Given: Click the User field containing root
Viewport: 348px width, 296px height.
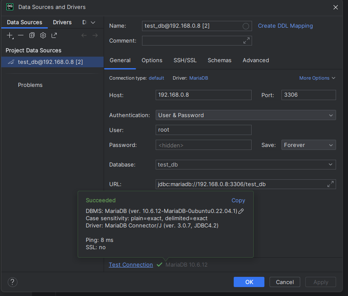Looking at the screenshot, I should coord(203,130).
